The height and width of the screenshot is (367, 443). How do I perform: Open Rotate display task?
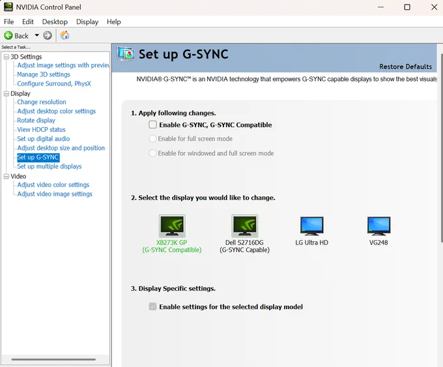36,121
